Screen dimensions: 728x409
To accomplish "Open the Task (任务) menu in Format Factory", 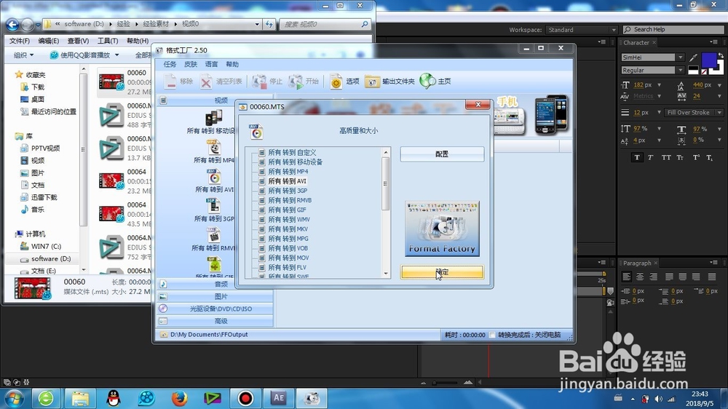I will (x=170, y=64).
